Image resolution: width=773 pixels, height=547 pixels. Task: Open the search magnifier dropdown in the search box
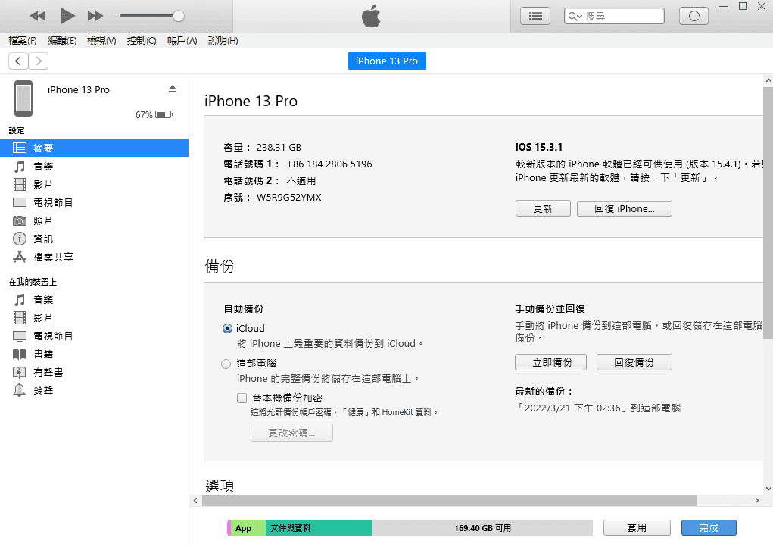(x=575, y=16)
